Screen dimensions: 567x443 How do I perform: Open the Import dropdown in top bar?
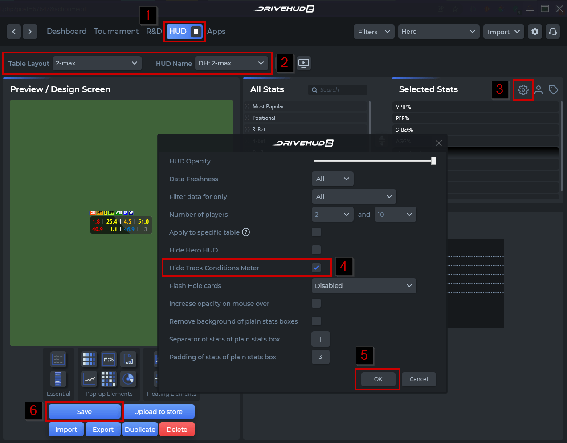504,32
